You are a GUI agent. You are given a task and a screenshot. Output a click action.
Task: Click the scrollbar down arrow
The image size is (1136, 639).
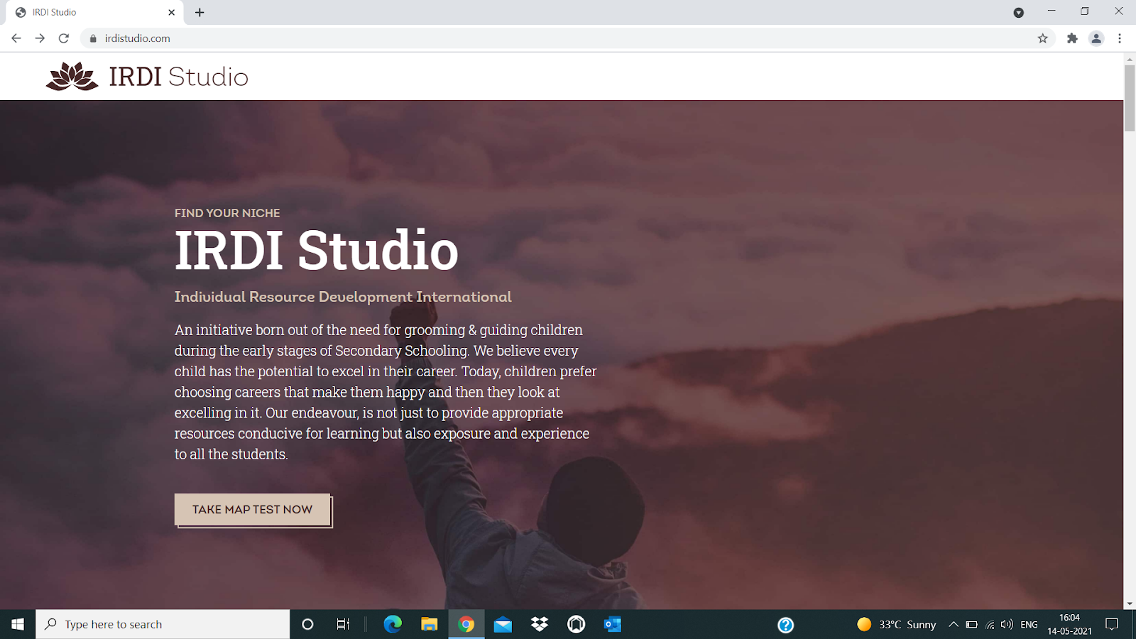(1130, 603)
